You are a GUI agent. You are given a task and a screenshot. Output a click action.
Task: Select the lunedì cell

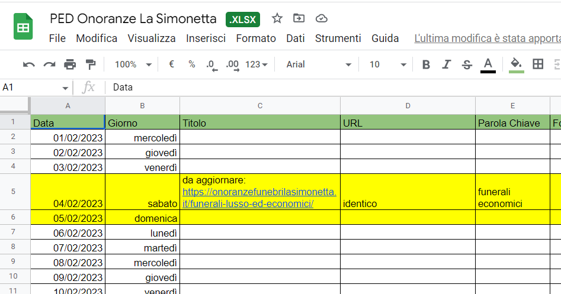(142, 232)
